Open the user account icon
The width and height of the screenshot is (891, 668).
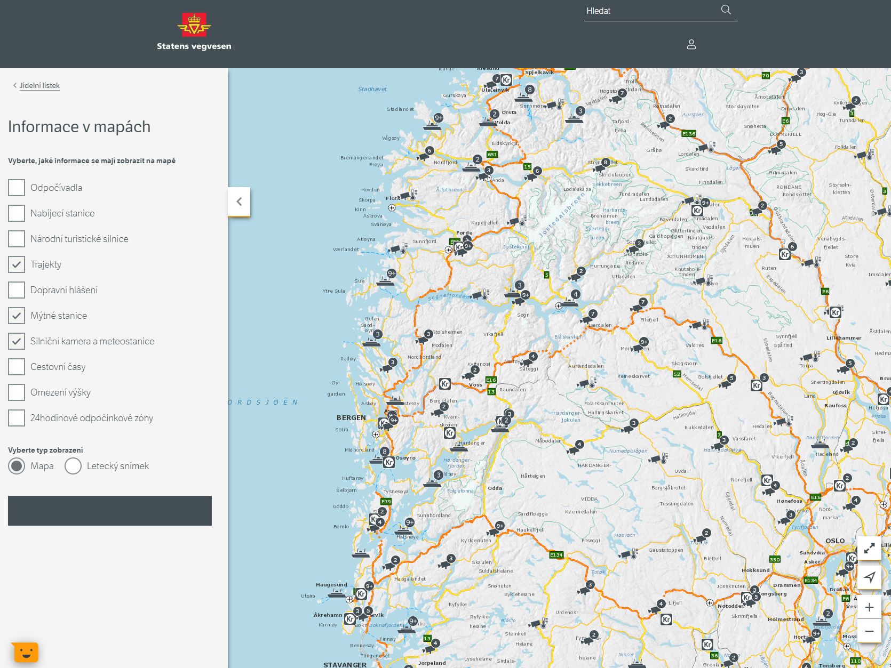[x=691, y=44]
